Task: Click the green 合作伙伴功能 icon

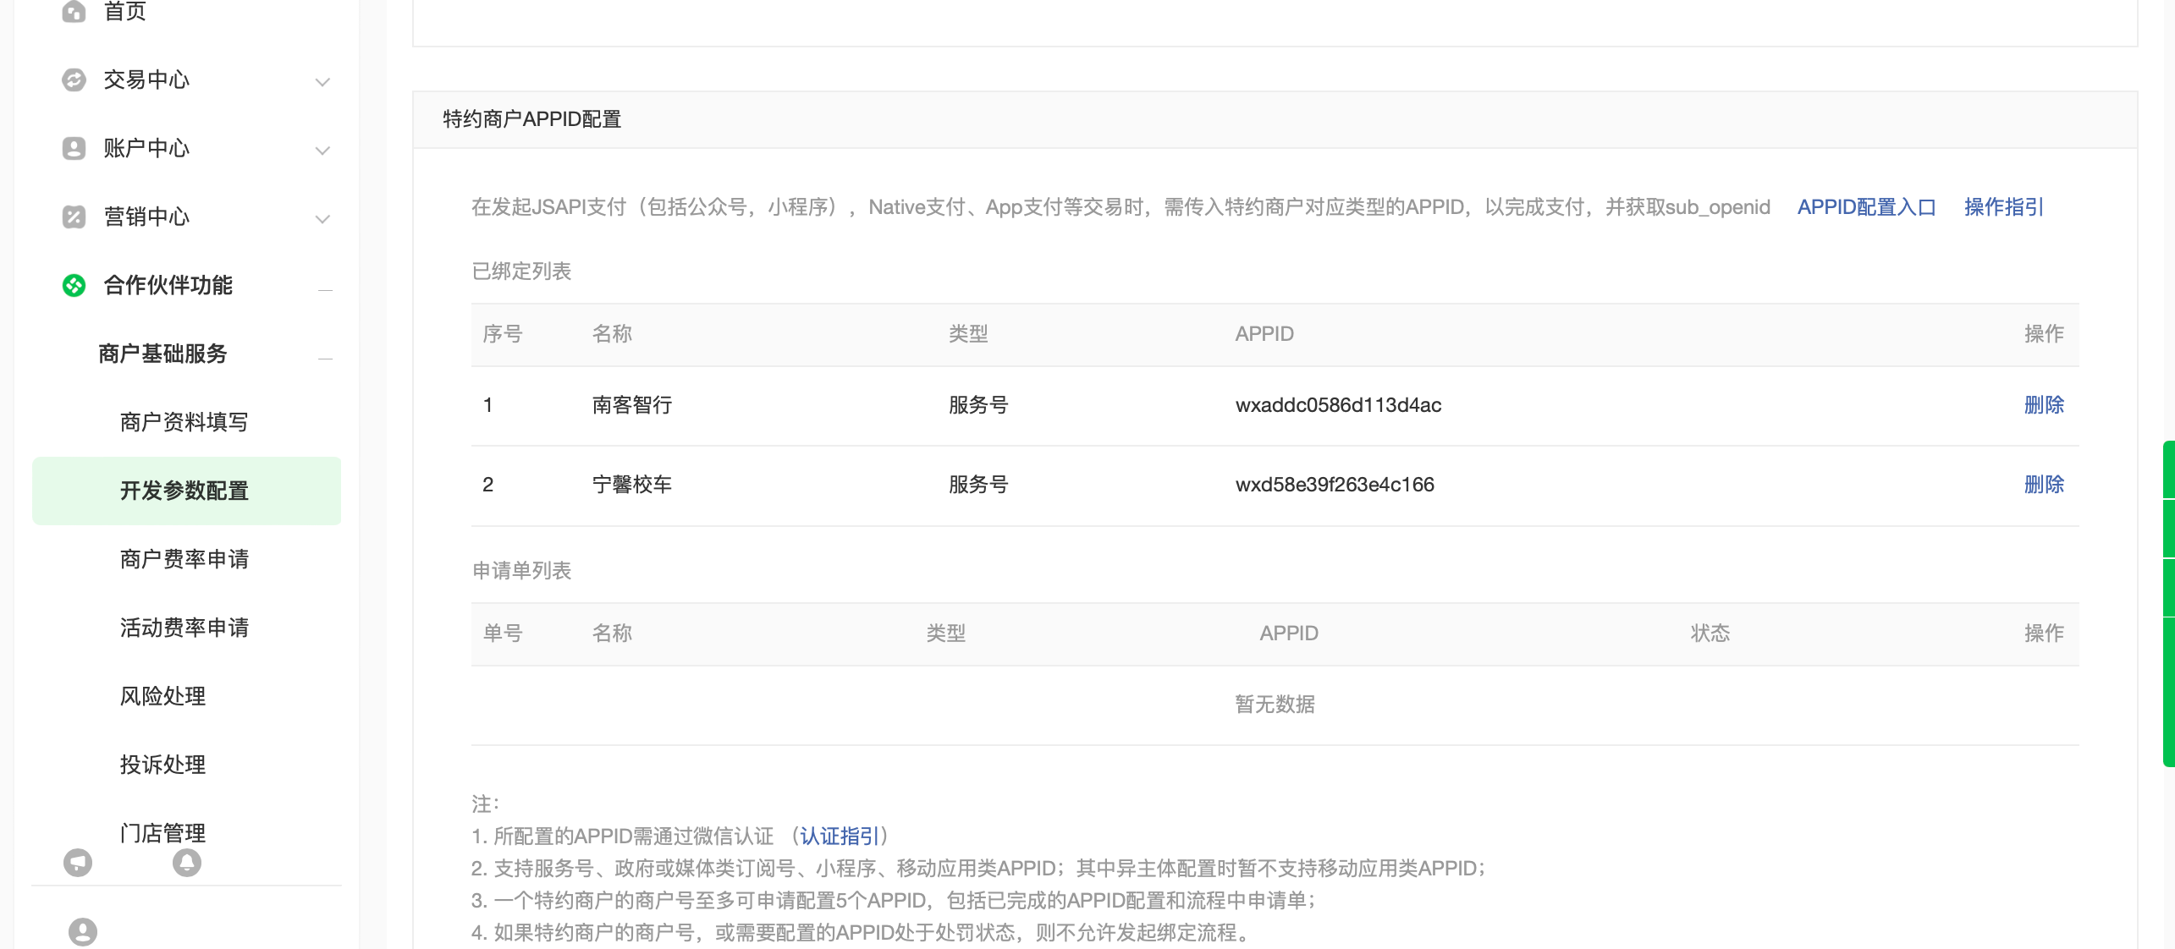Action: tap(74, 285)
